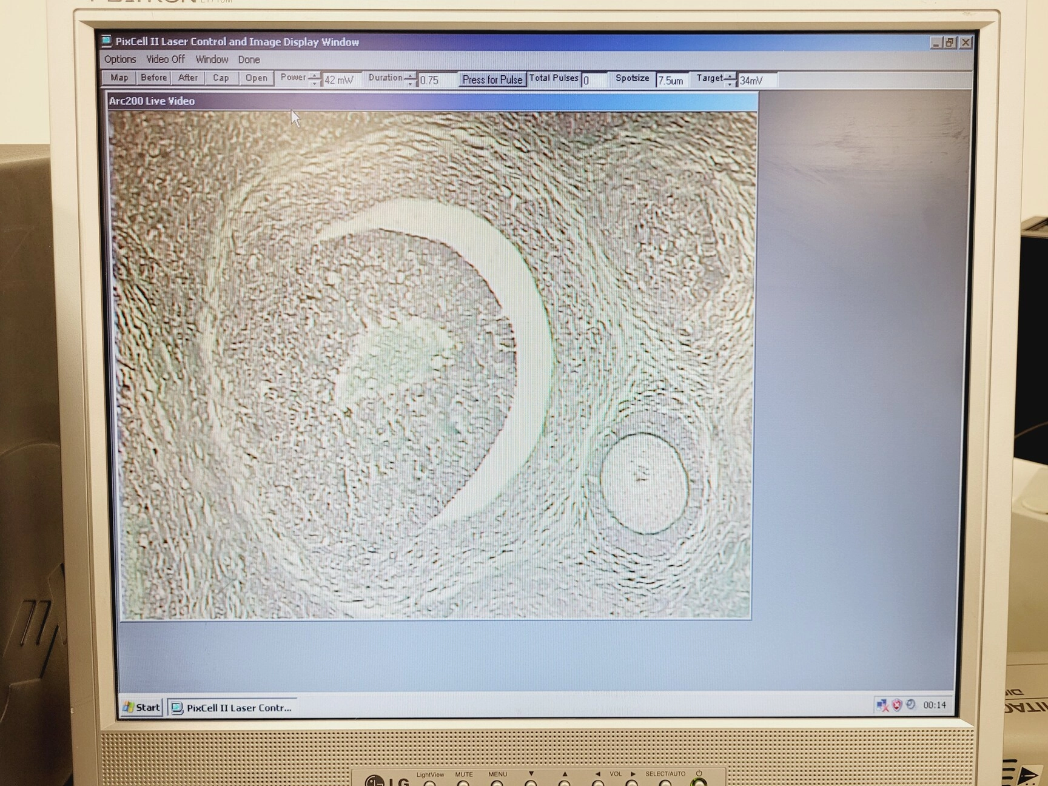Click the After image button
1048x786 pixels.
coord(188,78)
